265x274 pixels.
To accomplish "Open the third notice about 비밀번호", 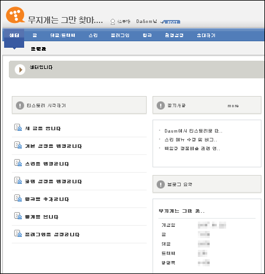I will [192, 148].
